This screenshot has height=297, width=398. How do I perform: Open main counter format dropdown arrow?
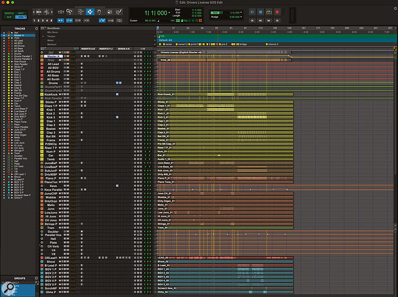pyautogui.click(x=169, y=12)
